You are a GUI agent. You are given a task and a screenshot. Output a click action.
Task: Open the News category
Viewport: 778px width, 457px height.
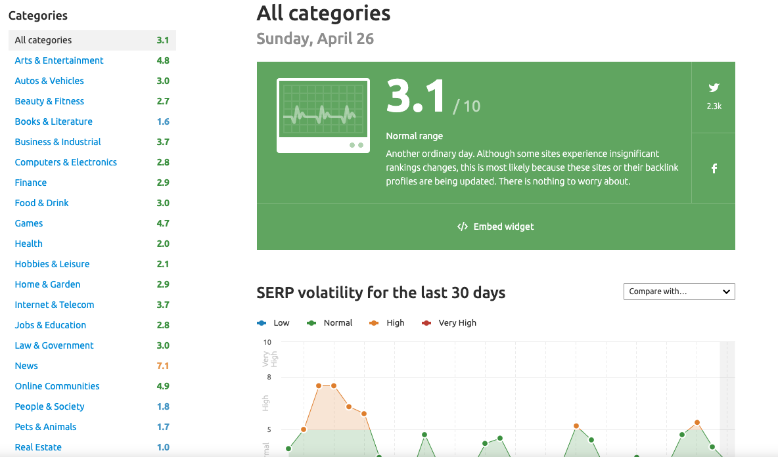(x=26, y=365)
